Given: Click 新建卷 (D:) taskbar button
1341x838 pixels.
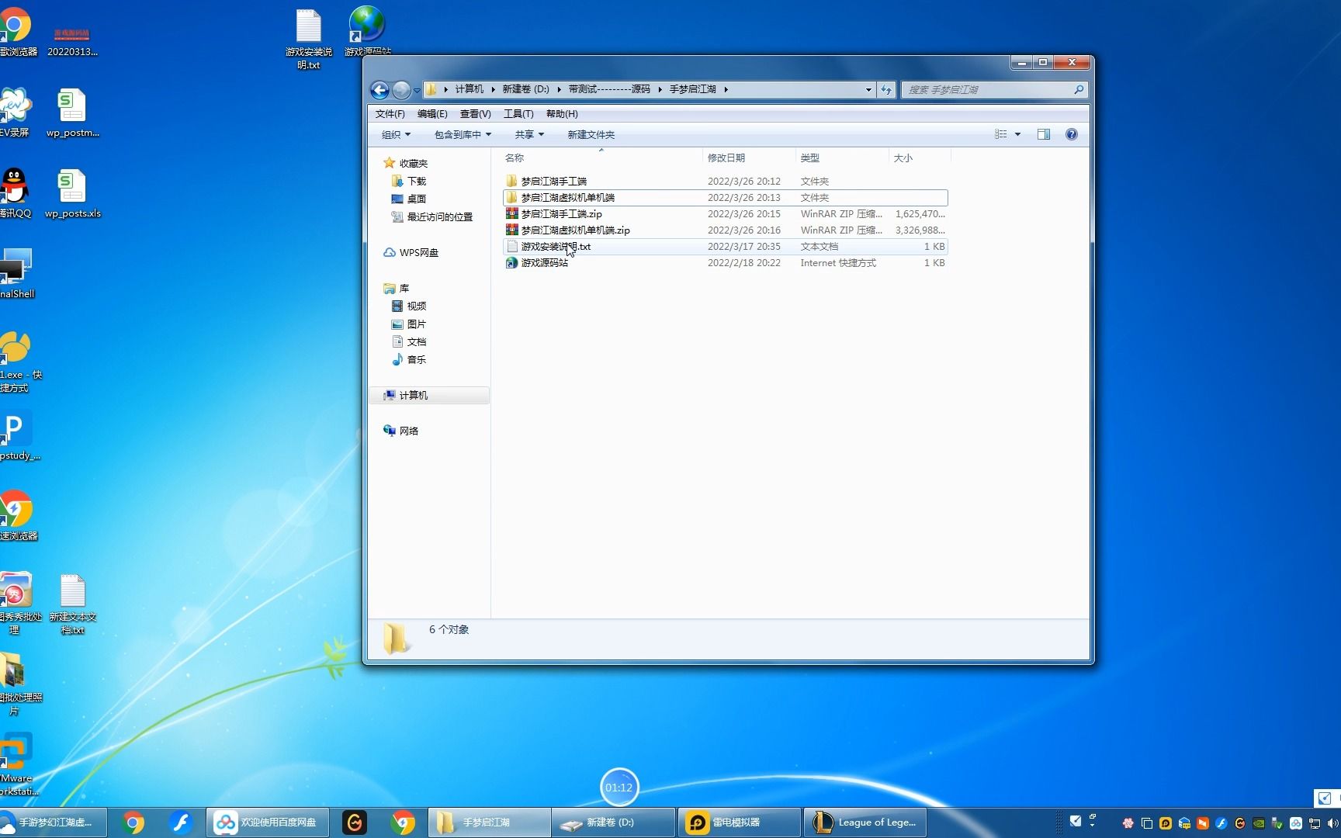Looking at the screenshot, I should 614,822.
